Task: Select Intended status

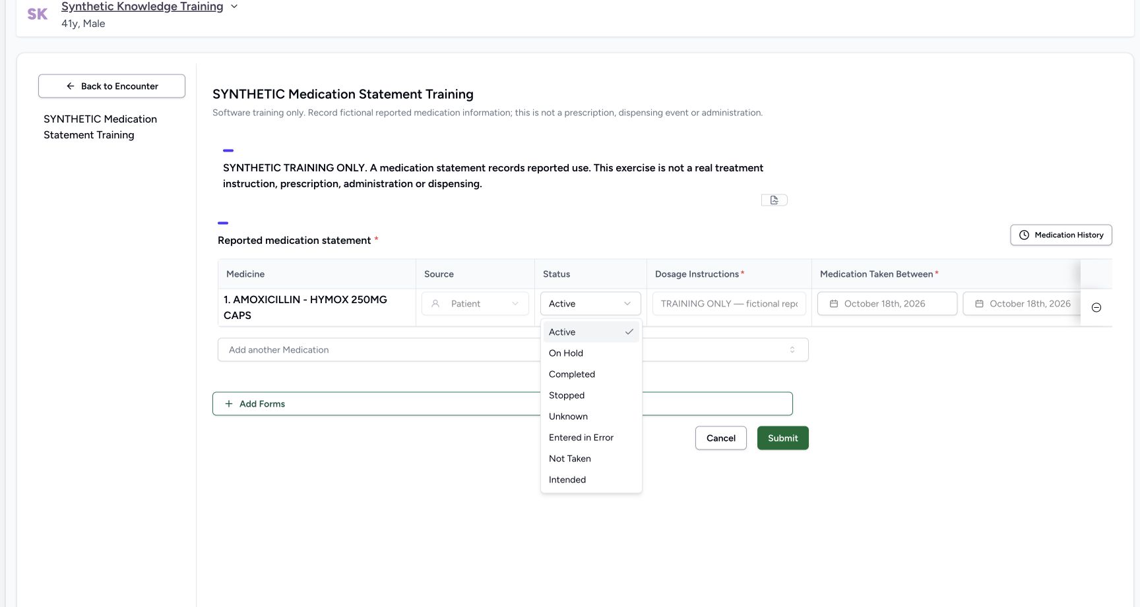Action: [591, 480]
